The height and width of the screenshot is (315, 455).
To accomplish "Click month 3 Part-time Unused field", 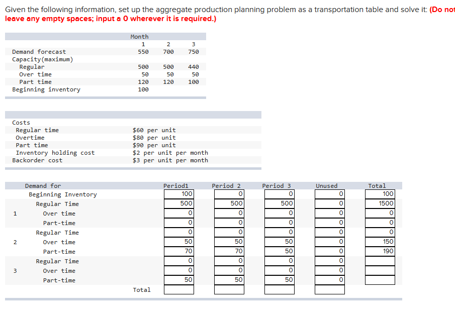I will coord(330,280).
